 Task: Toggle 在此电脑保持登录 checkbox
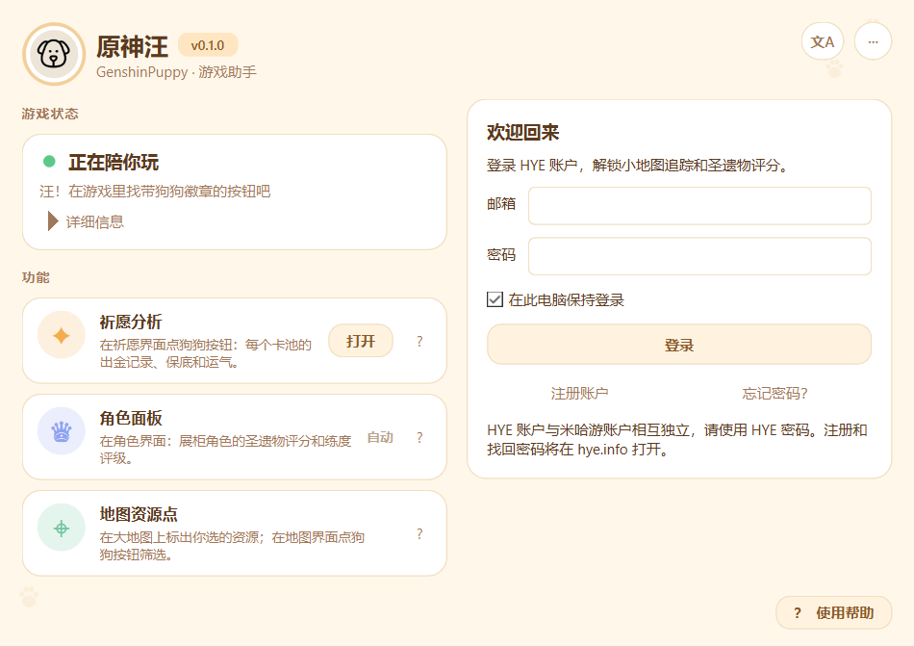coord(495,299)
